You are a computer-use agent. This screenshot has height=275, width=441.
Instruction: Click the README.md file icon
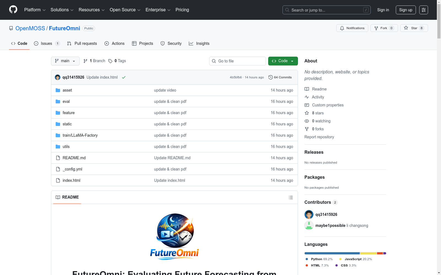point(58,158)
